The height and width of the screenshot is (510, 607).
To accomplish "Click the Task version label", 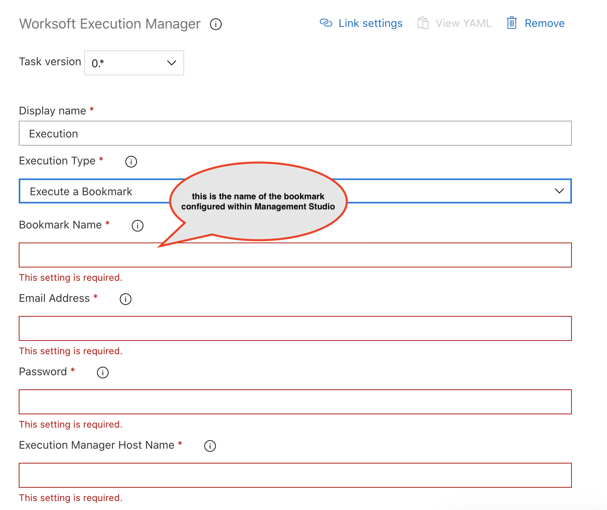I will (50, 62).
